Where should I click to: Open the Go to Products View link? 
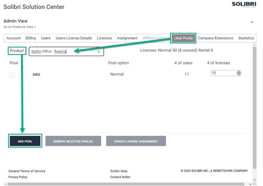[x=19, y=27]
